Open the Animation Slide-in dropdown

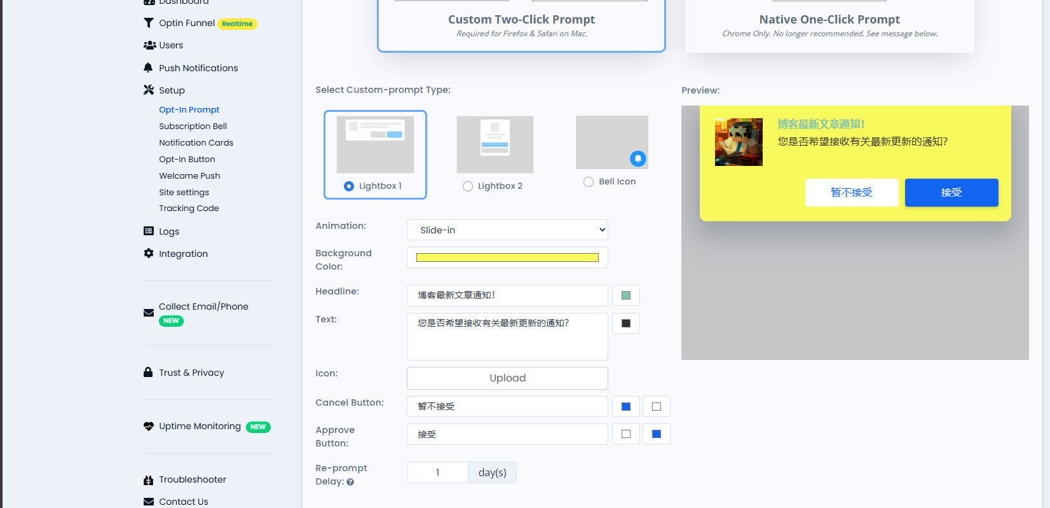pos(507,230)
